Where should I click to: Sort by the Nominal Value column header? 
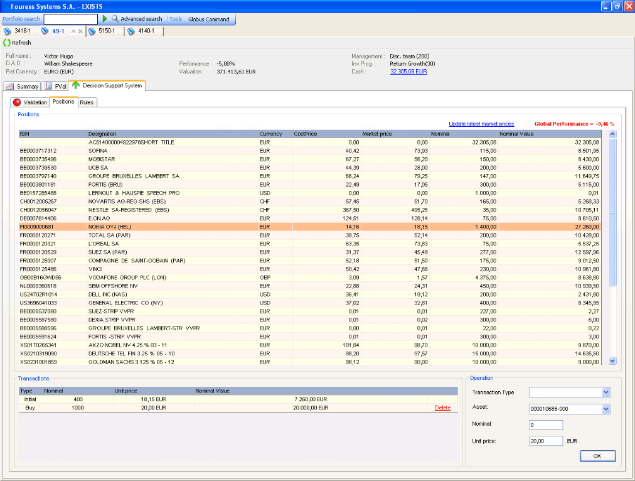point(549,134)
